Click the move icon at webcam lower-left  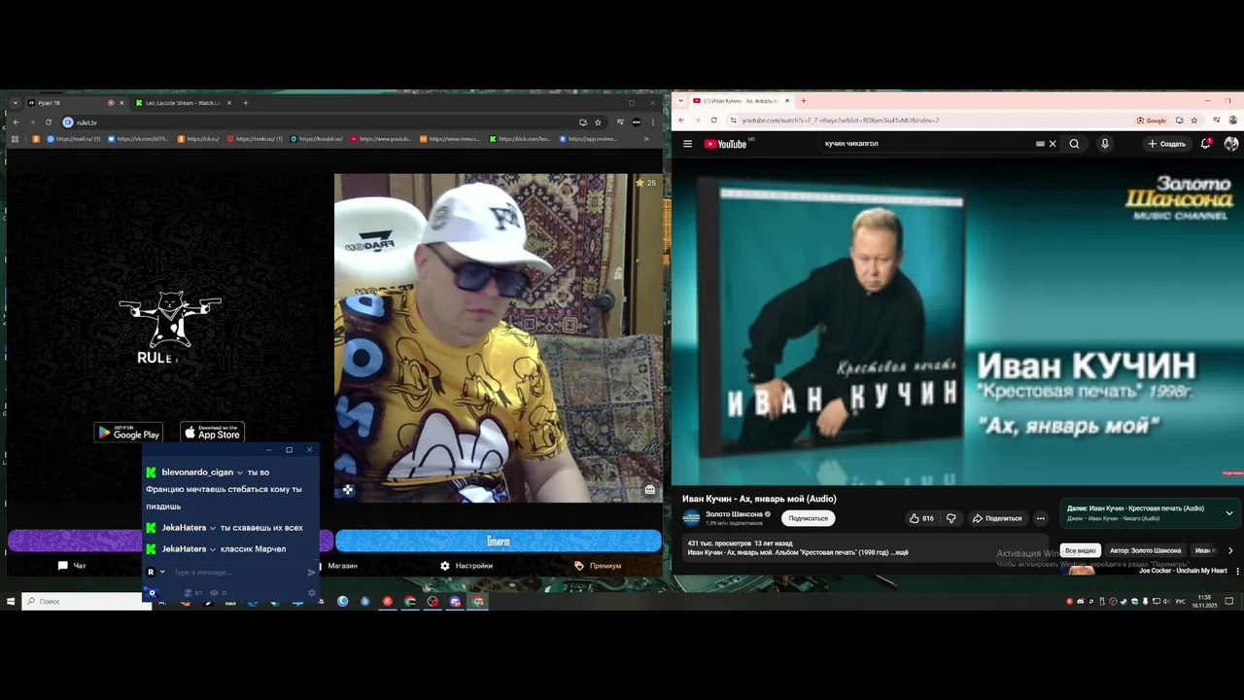click(x=348, y=490)
